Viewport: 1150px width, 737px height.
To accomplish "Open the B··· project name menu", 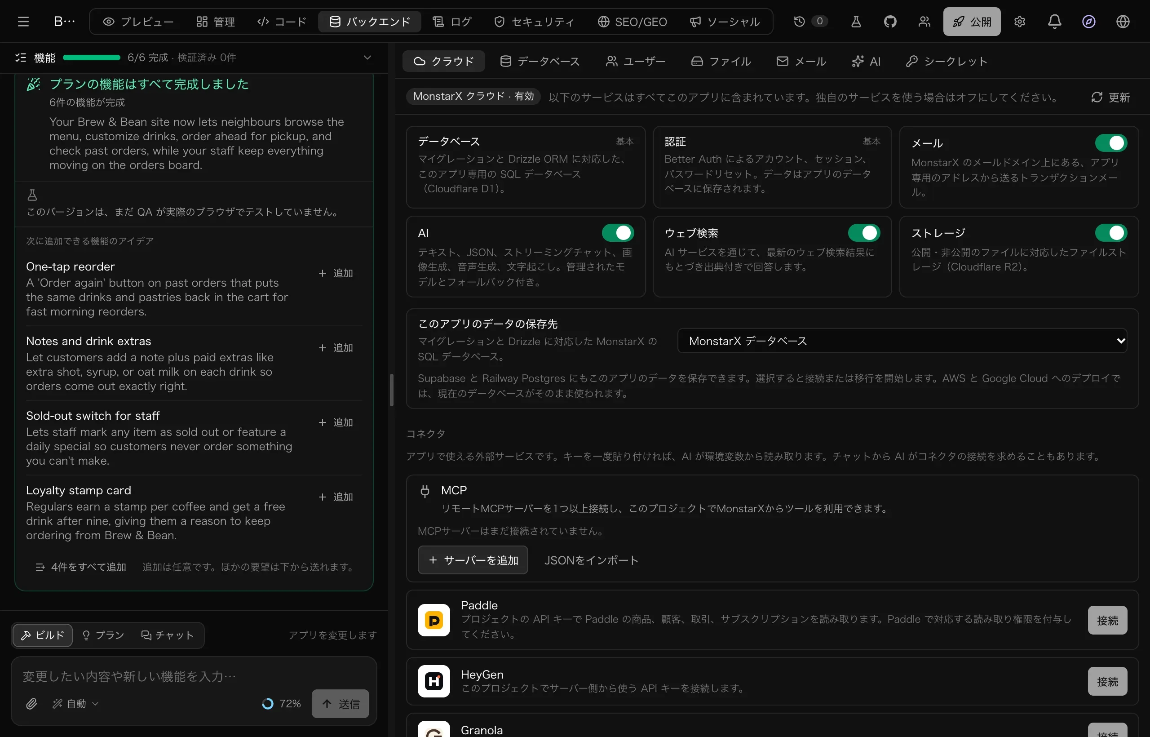I will click(64, 22).
